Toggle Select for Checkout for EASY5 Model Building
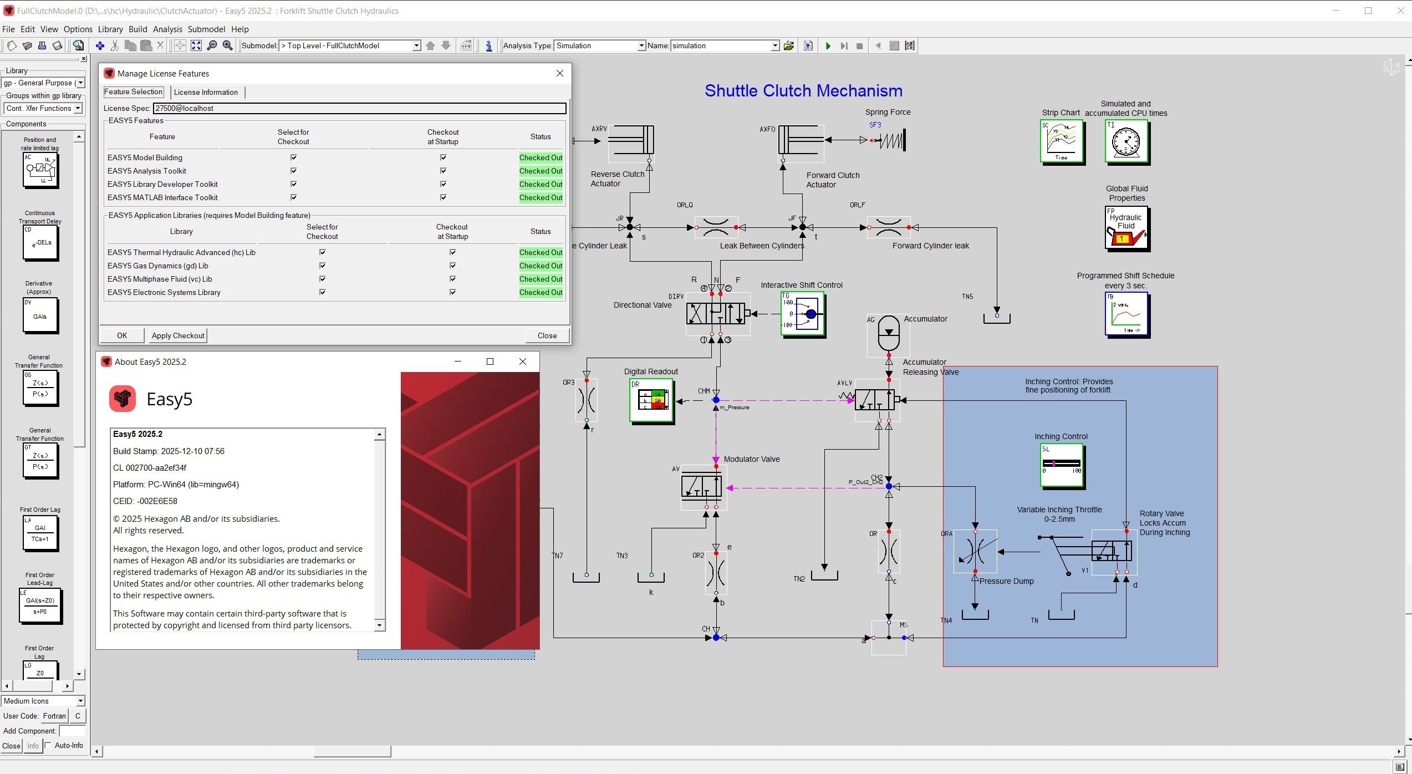 point(293,157)
